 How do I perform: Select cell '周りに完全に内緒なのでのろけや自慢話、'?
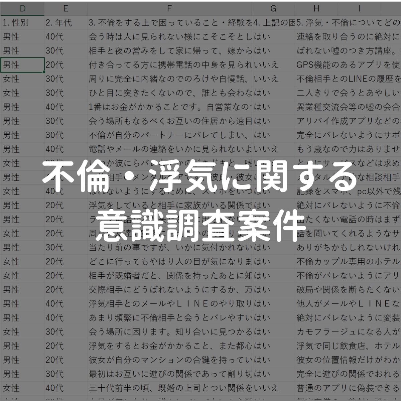pos(169,79)
